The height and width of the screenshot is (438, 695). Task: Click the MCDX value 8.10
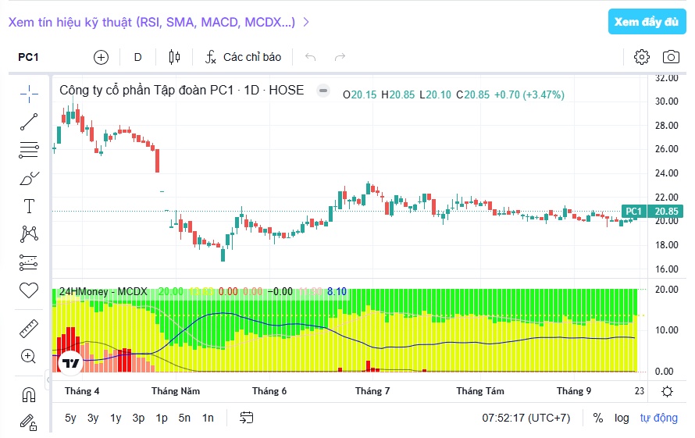[x=337, y=292]
